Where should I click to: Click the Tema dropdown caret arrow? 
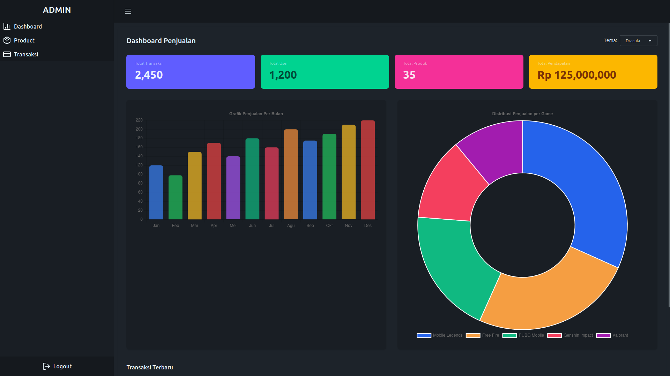(650, 41)
